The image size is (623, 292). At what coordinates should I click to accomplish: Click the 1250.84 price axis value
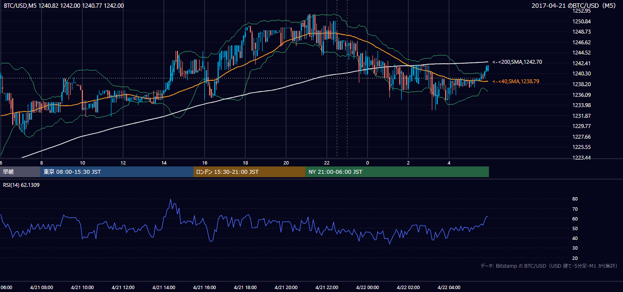582,21
